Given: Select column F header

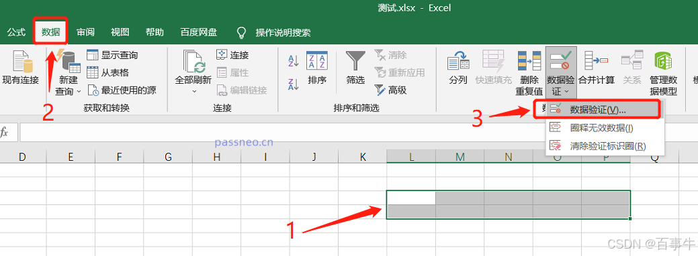Looking at the screenshot, I should point(119,156).
